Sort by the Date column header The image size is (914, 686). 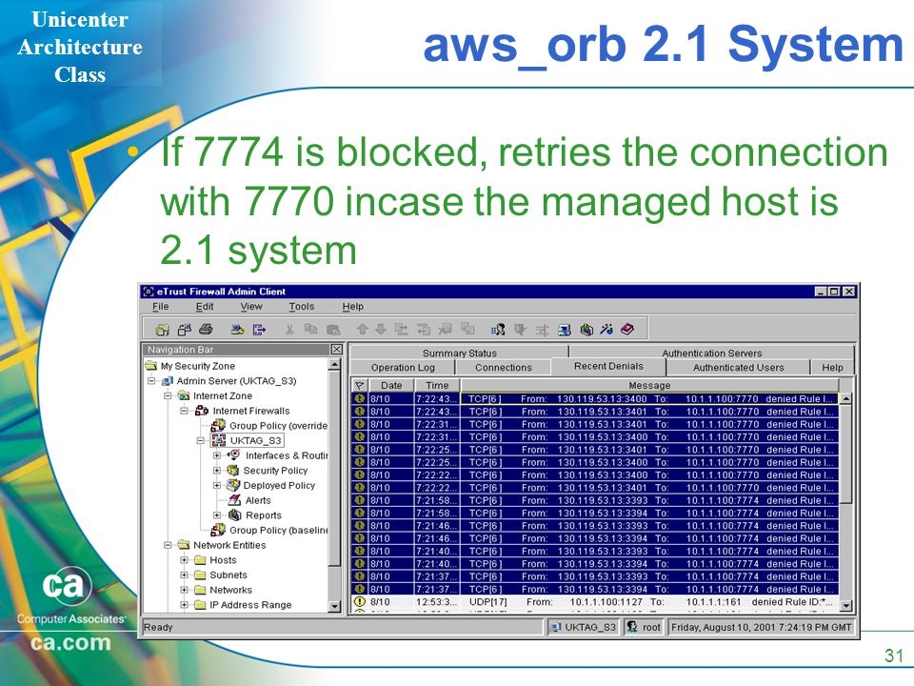click(x=391, y=386)
